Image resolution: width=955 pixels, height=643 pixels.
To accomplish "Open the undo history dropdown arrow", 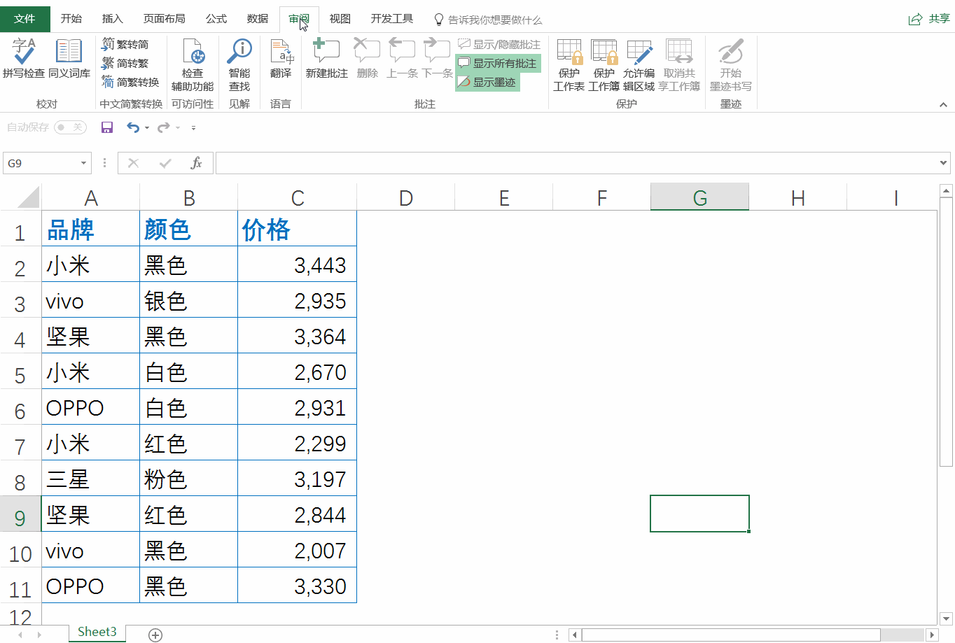I will point(147,127).
